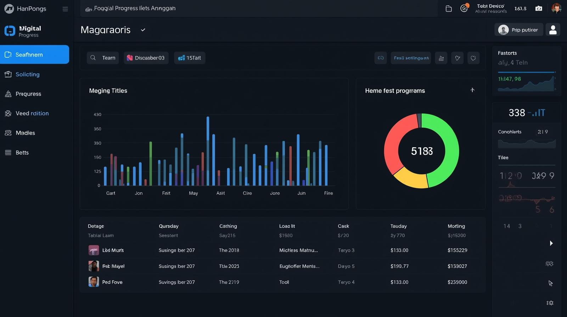Expand the Magaraoris title dropdown chevron
This screenshot has height=317, width=567.
(x=143, y=30)
